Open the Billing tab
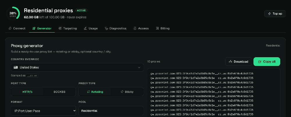 (x=163, y=28)
